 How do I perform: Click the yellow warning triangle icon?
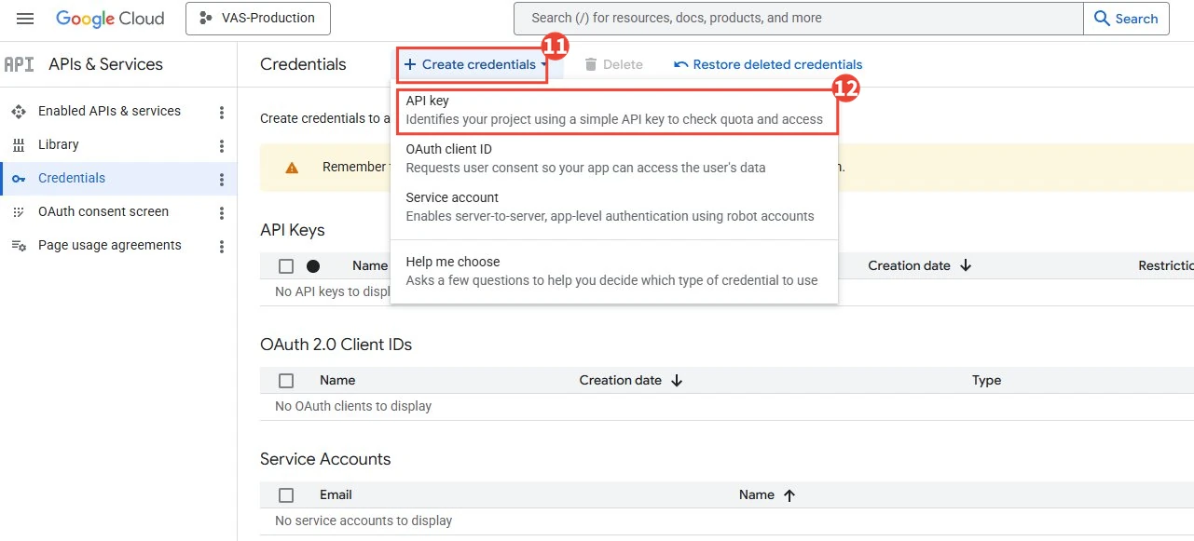(292, 168)
